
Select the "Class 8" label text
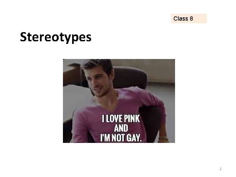click(x=183, y=19)
